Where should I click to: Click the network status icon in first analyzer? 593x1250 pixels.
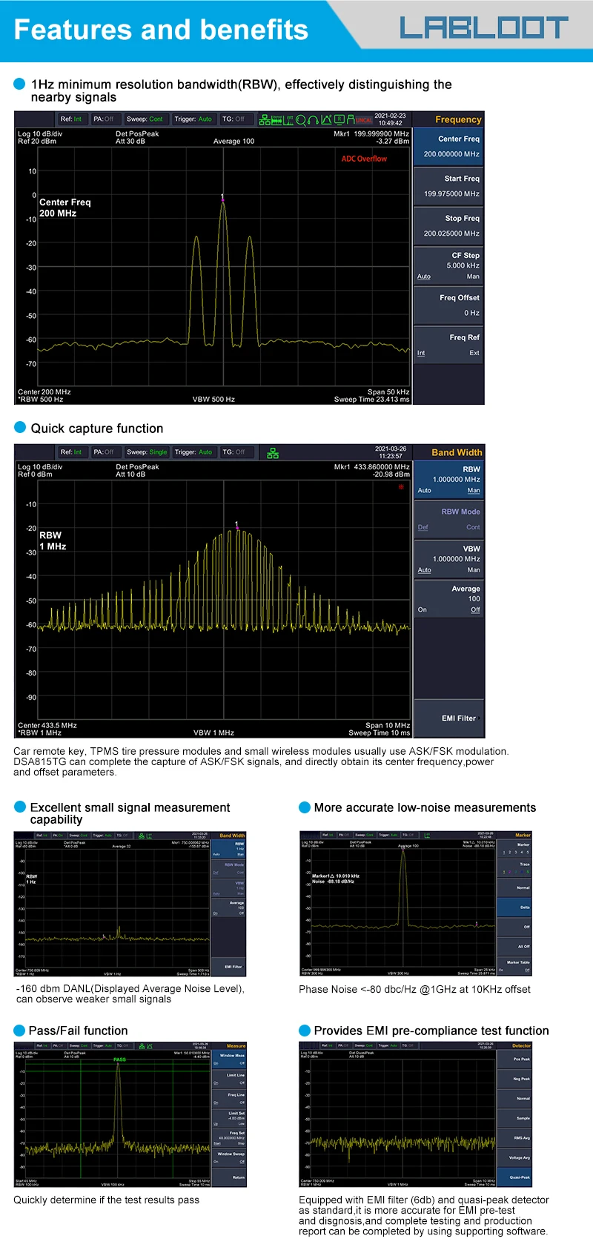(265, 120)
